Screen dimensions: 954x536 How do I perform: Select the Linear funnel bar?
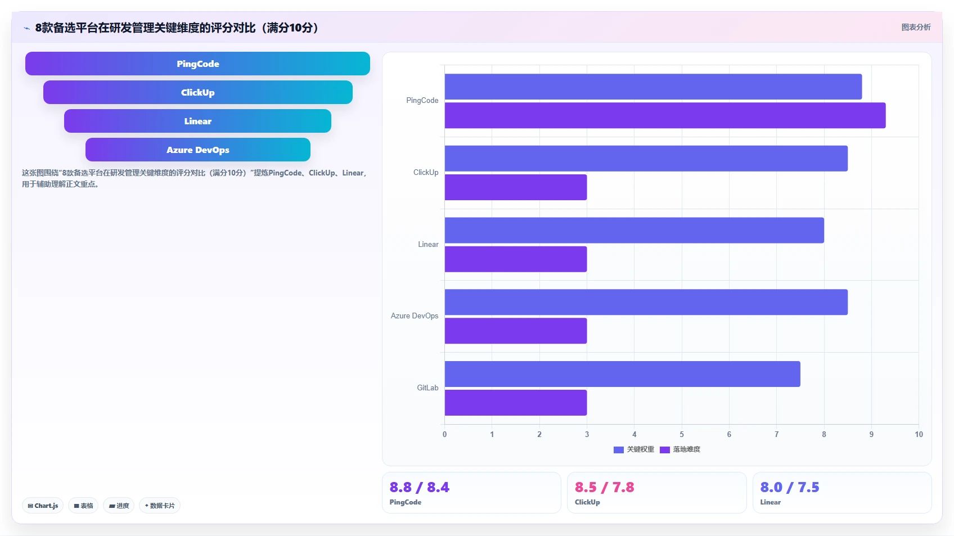tap(197, 121)
